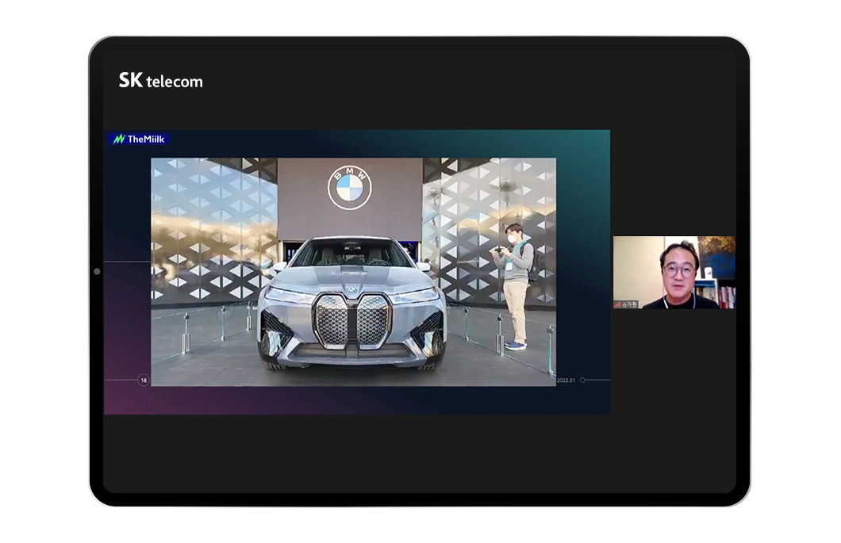Viewport: 841px width, 543px height.
Task: Click the car's windshield
Action: point(349,254)
